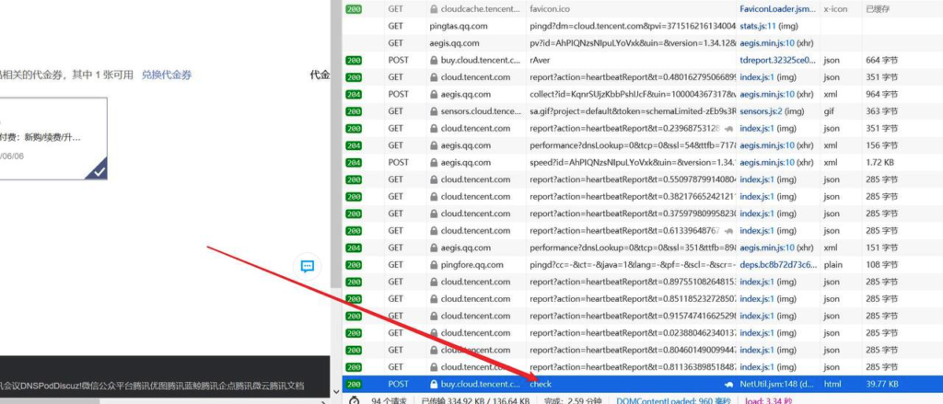
Task: Click the page scrollbar down arrow
Action: click(x=335, y=390)
